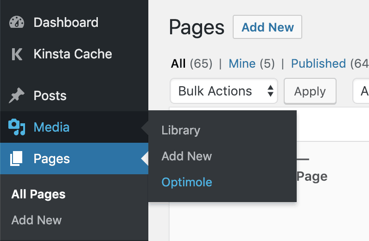Select Optimole in the Media flyout
This screenshot has width=369, height=241.
(187, 182)
